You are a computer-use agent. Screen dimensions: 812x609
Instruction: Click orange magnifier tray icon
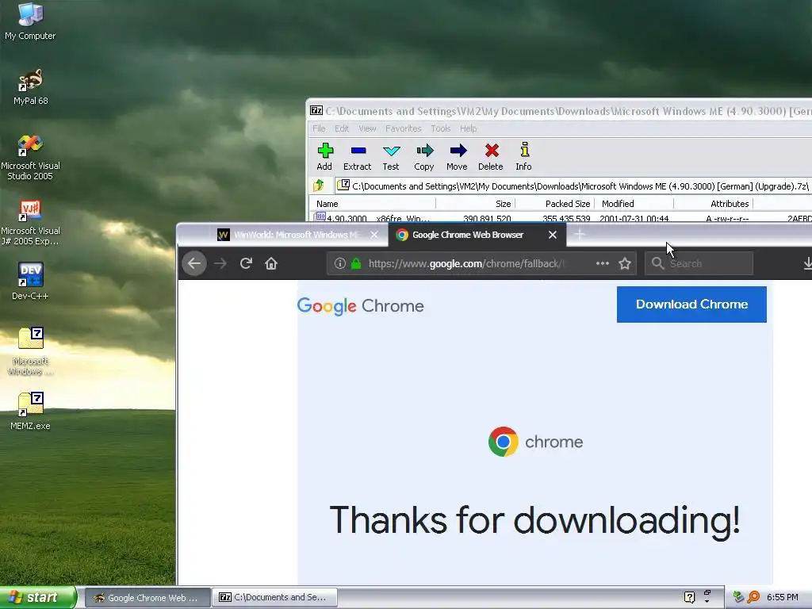point(753,597)
